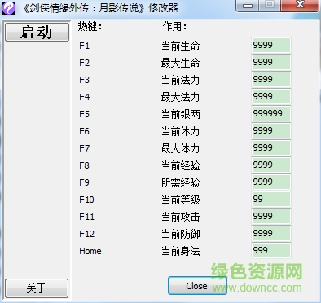The image size is (321, 303).
Task: Click the Home hotkey label
Action: coord(90,251)
